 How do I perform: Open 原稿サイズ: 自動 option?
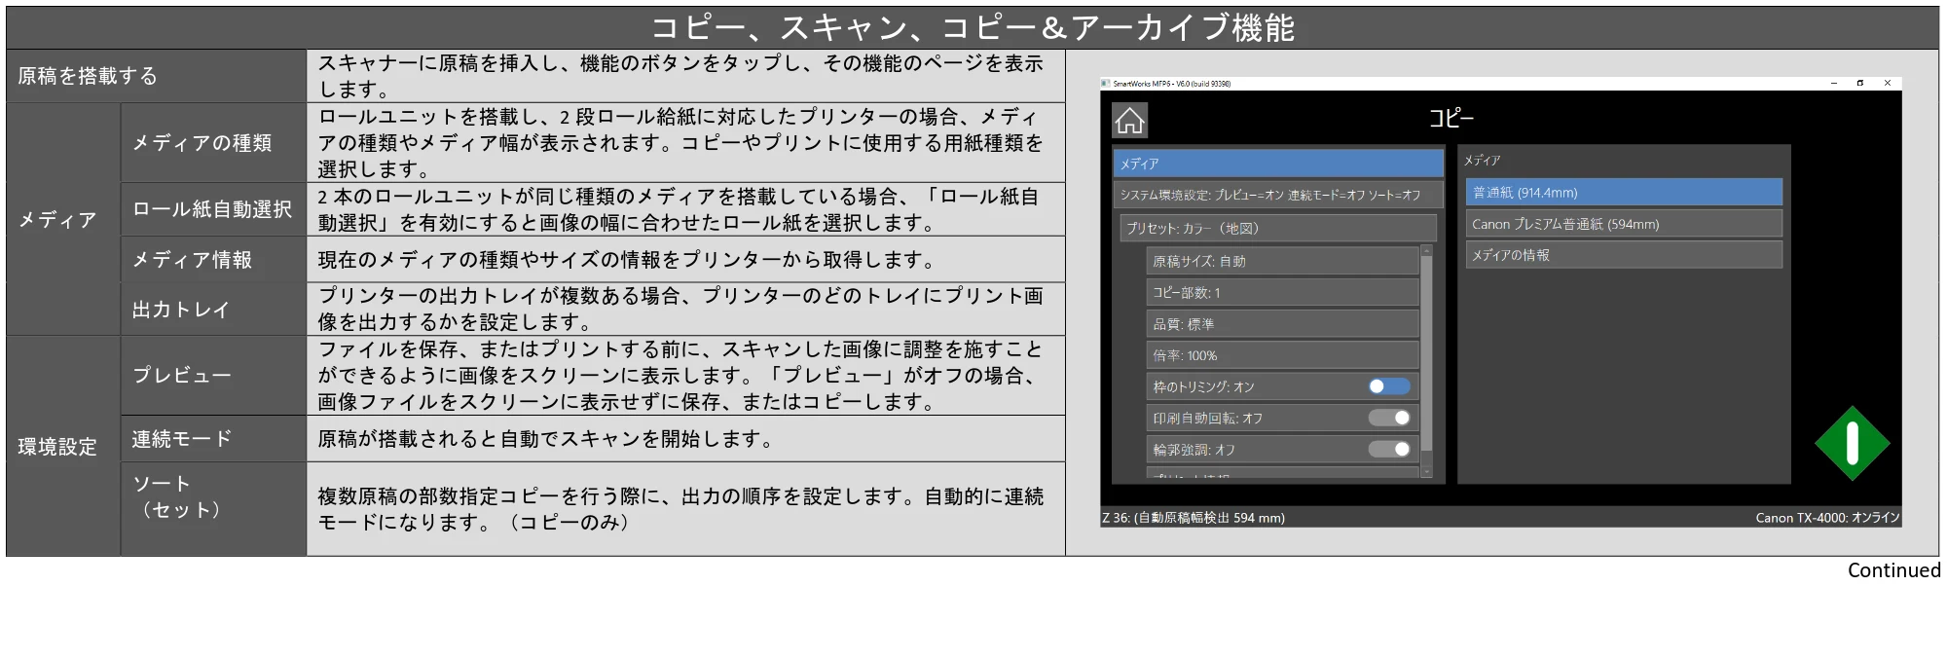coord(1283,261)
